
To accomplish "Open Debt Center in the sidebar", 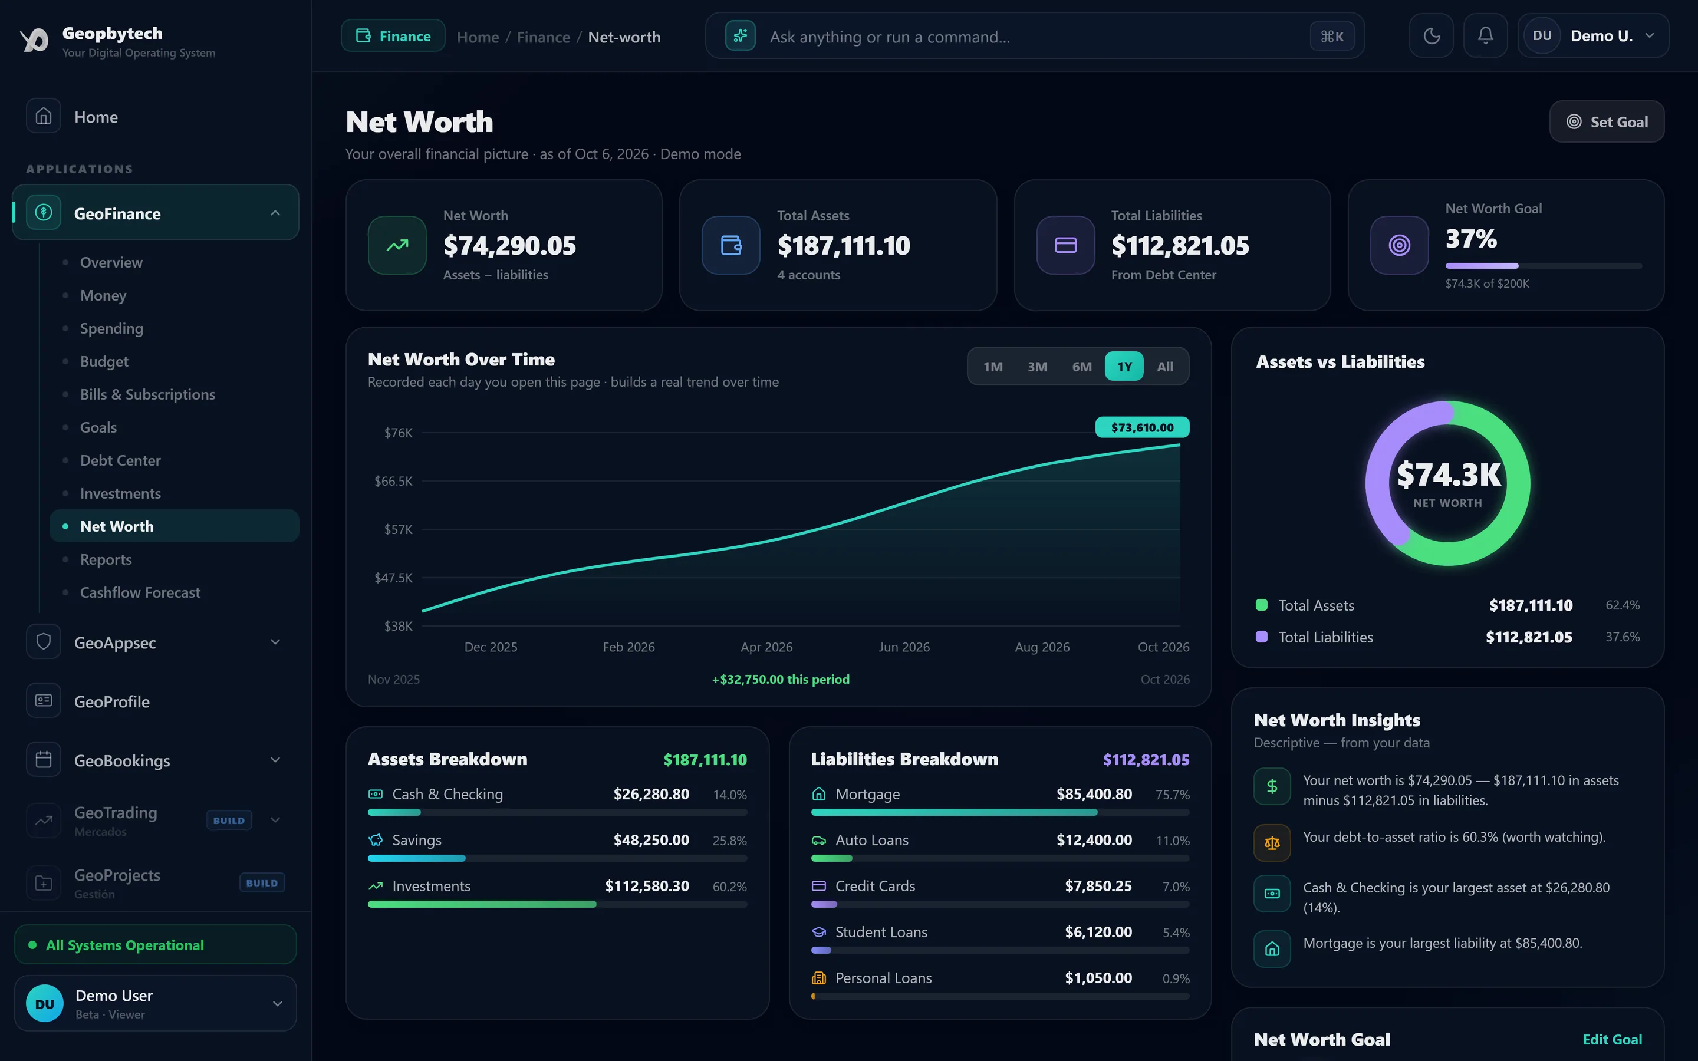I will 120,460.
